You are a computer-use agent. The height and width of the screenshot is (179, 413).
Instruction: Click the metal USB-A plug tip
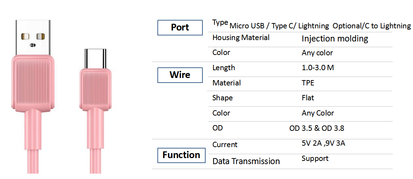[x=33, y=37]
